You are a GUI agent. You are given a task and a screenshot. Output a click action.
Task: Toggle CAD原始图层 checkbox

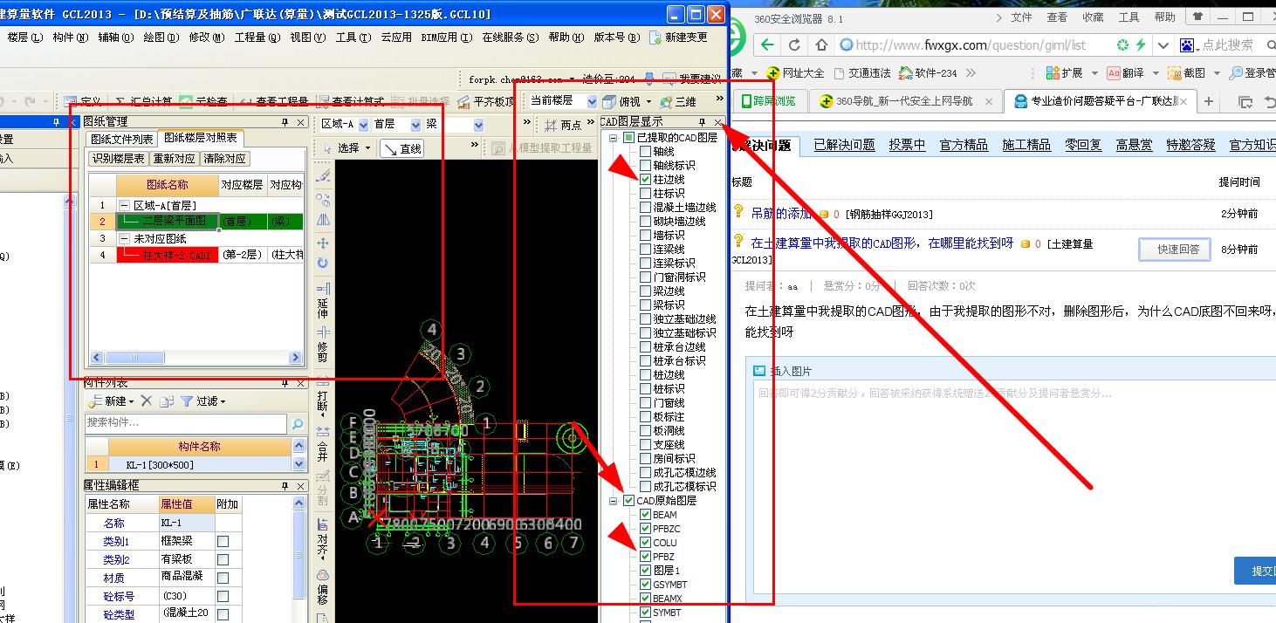(628, 501)
